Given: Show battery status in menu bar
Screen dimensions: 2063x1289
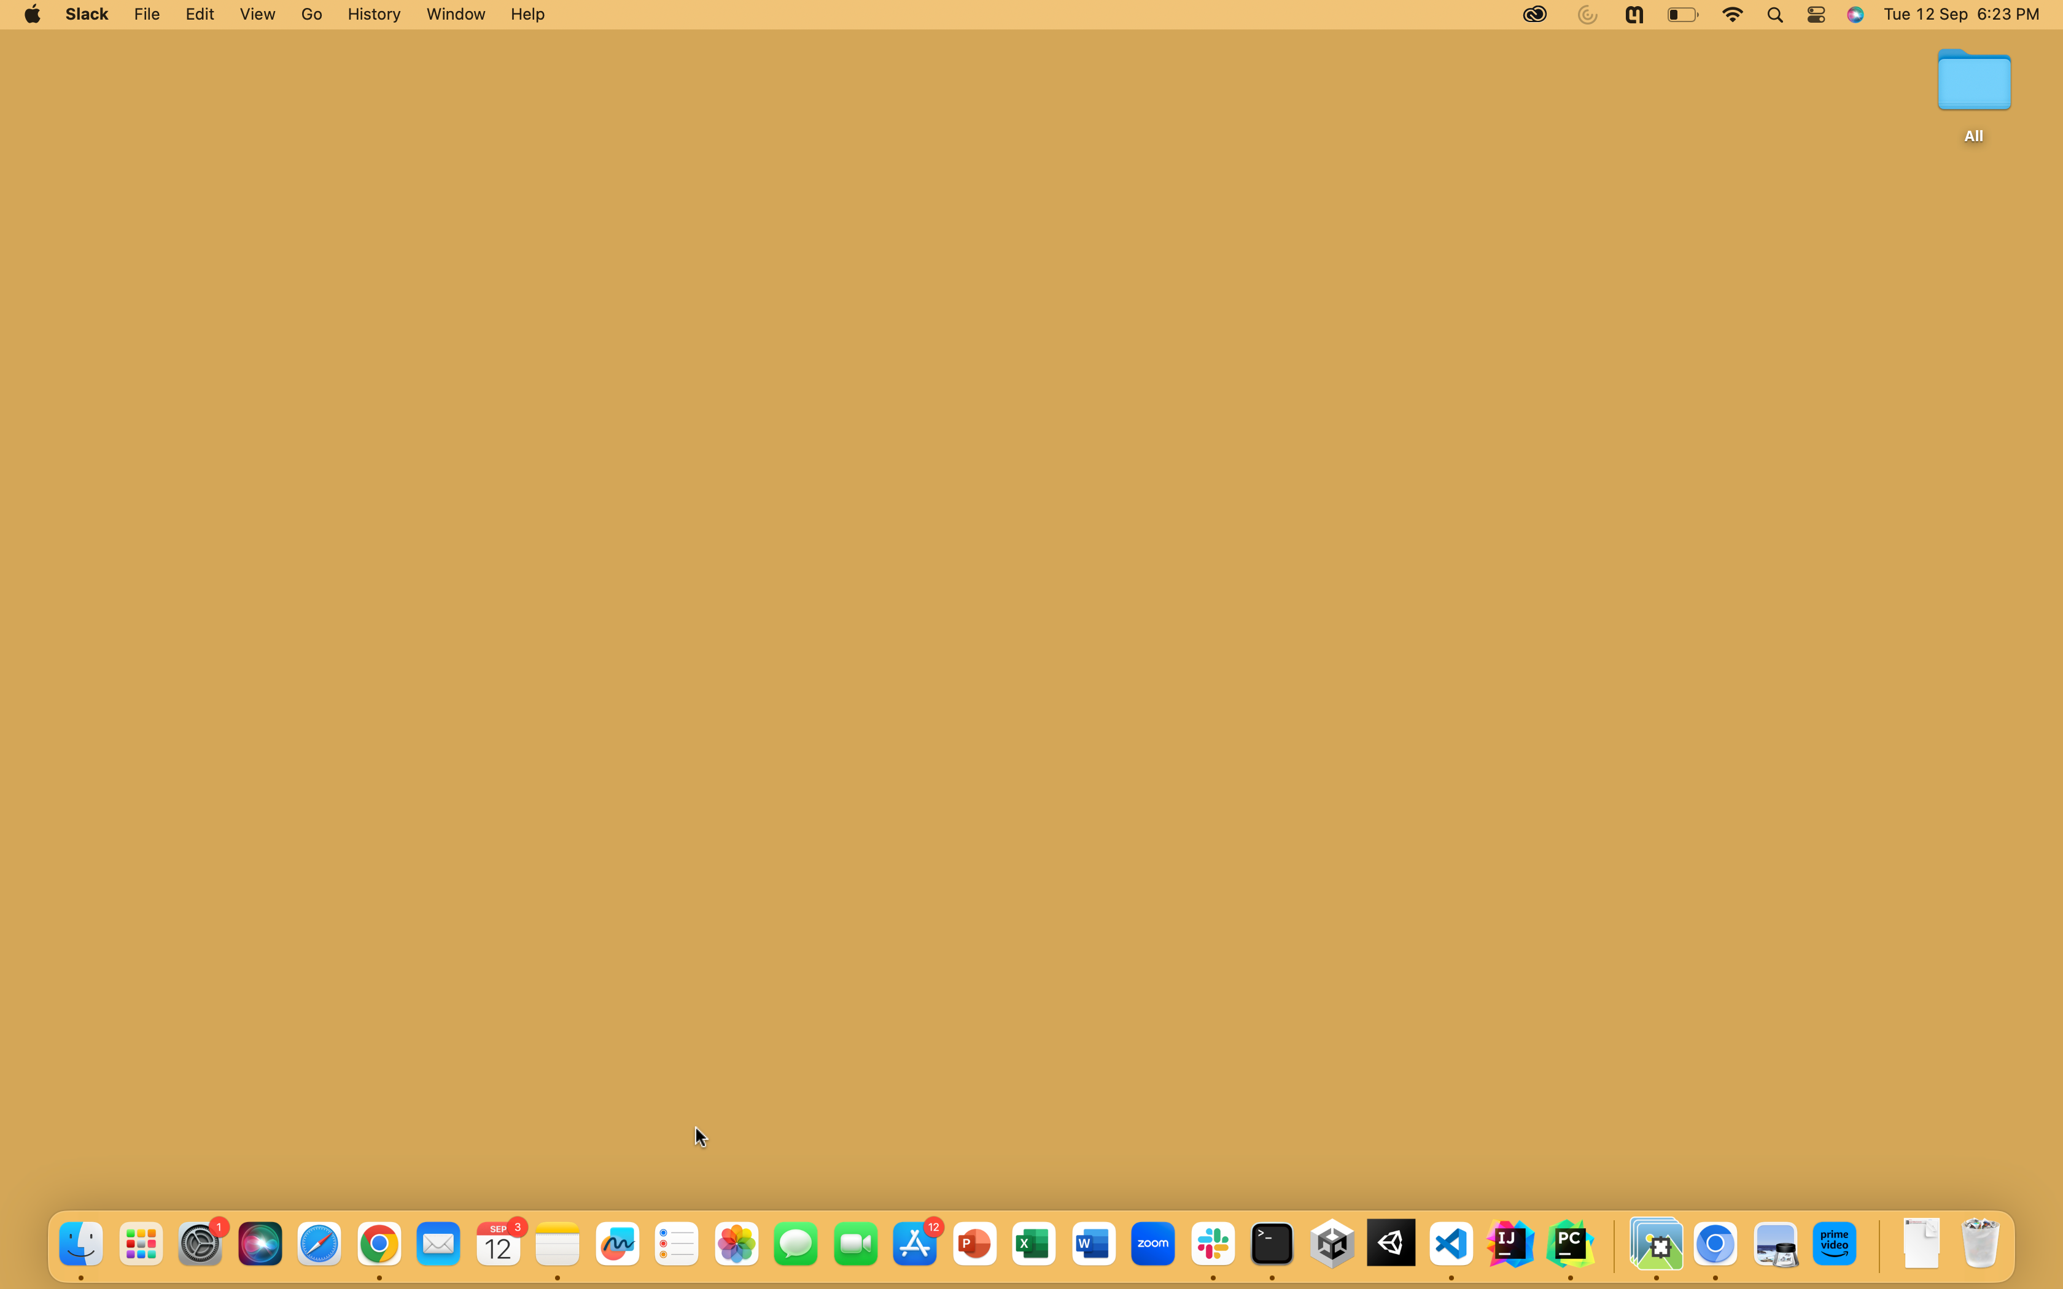Looking at the screenshot, I should pos(1683,15).
